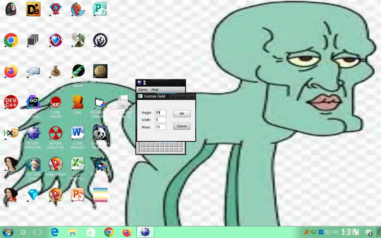
Task: Confirm custom field with OK button
Action: point(182,114)
